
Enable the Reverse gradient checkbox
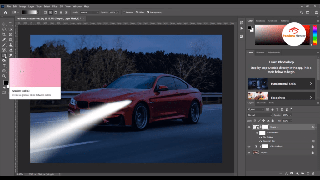click(124, 12)
